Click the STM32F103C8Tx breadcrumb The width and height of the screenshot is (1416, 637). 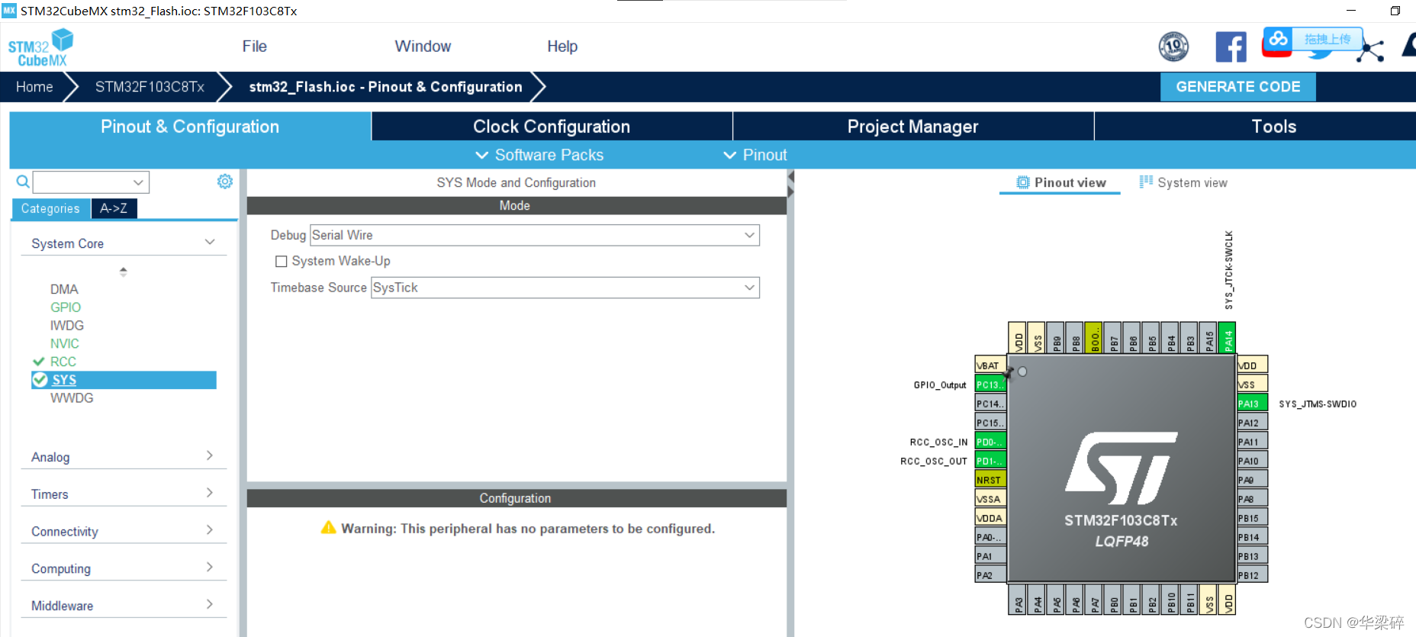150,87
